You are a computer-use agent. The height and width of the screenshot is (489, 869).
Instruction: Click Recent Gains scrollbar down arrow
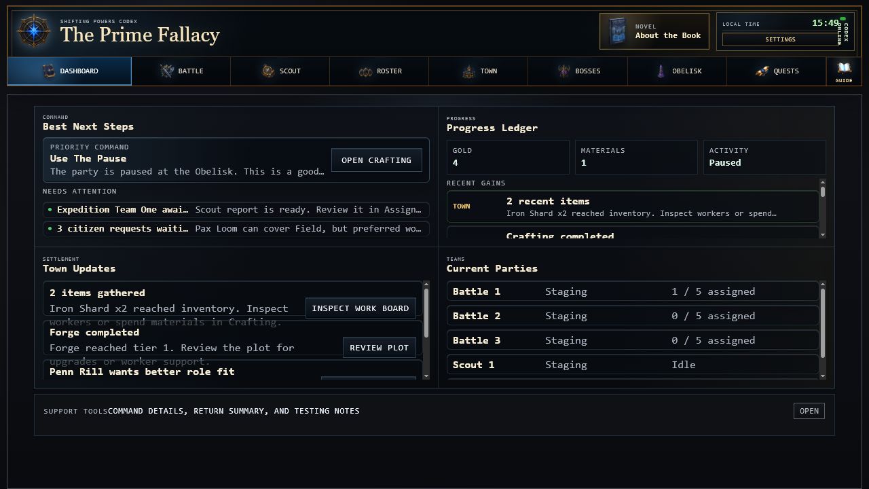tap(823, 235)
